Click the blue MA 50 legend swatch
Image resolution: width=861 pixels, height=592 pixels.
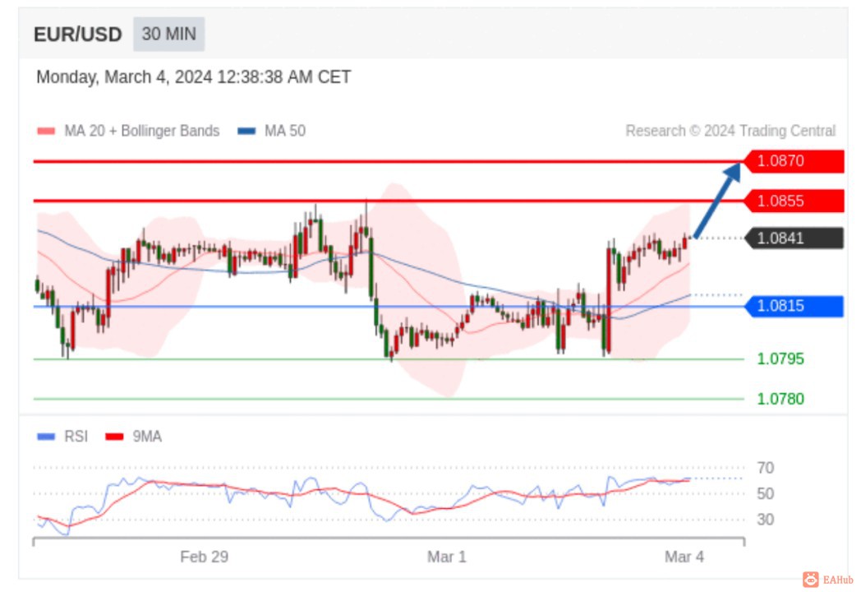[246, 131]
